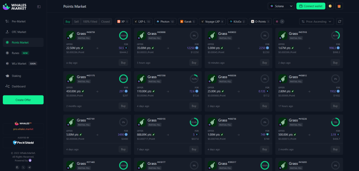Click the purple Powered by icon

point(30,161)
